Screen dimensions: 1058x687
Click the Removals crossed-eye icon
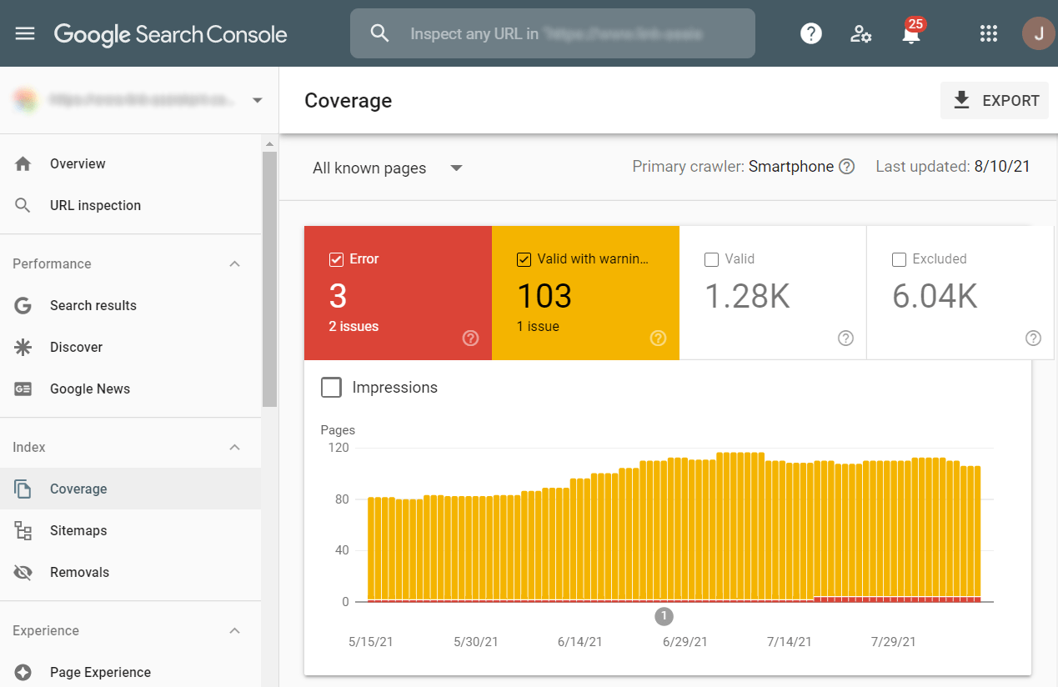pyautogui.click(x=23, y=572)
